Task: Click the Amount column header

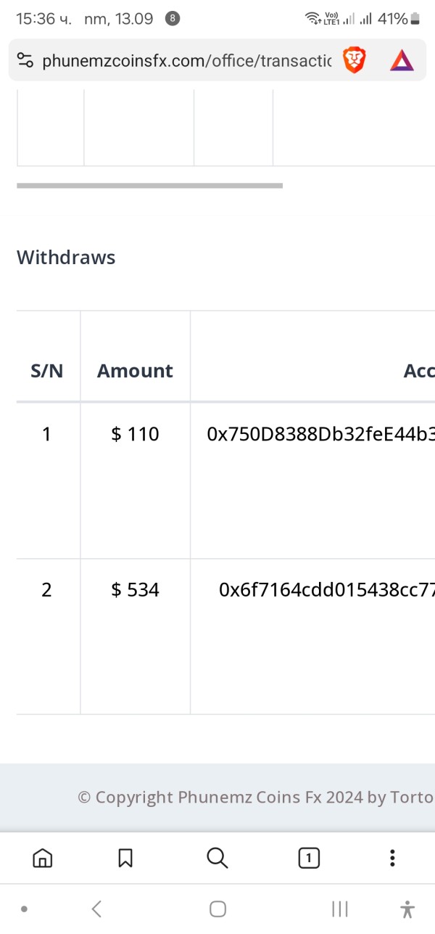Action: [x=136, y=371]
